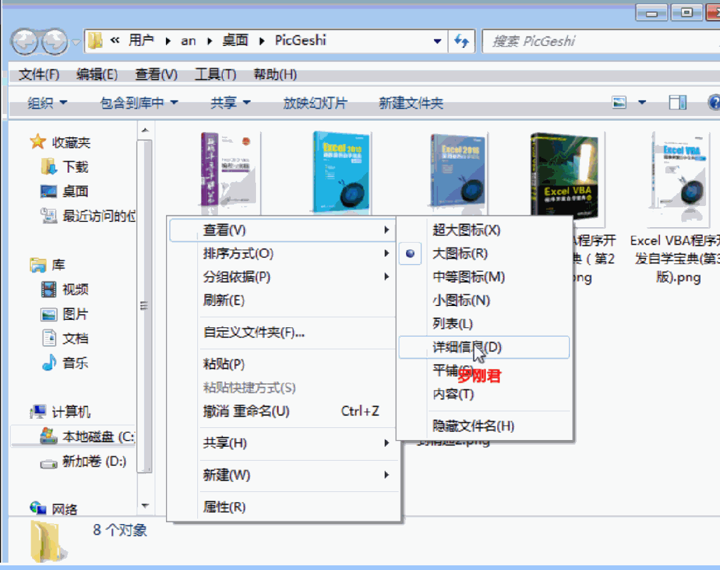Open 最近访问的位置 in sidebar
Screen dimensions: 720x570
click(88, 215)
